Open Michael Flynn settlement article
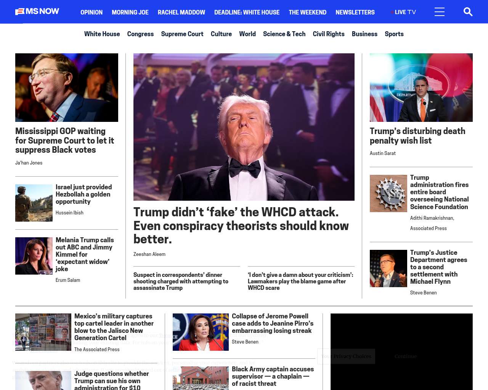Image resolution: width=488 pixels, height=390 pixels. [439, 267]
